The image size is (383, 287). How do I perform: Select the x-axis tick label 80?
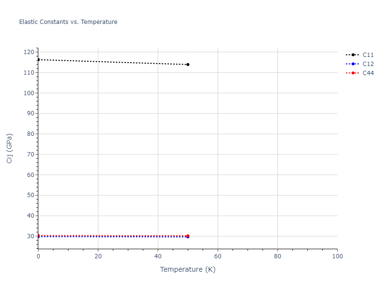[278, 256]
